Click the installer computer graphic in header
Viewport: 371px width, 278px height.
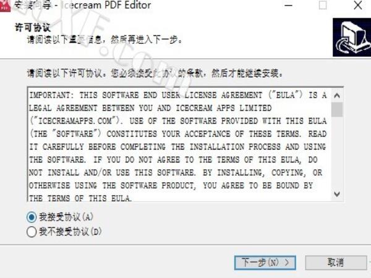point(352,37)
